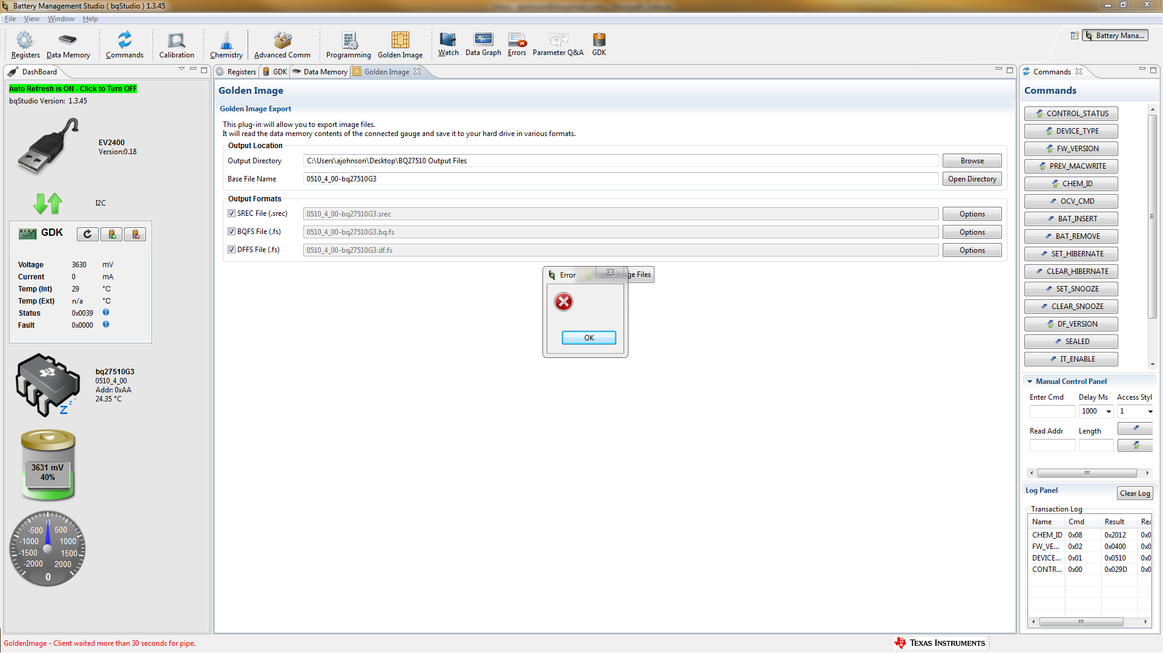This screenshot has width=1163, height=653.
Task: Open the Help menu
Action: (90, 19)
